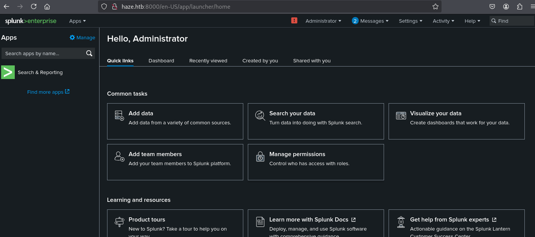Viewport: 535px width, 237px height.
Task: Switch to the Dashboard tab
Action: coord(161,60)
